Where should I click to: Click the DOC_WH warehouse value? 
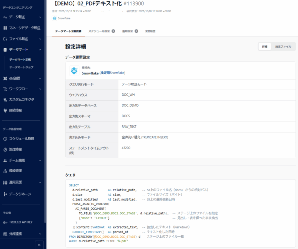tap(128, 95)
